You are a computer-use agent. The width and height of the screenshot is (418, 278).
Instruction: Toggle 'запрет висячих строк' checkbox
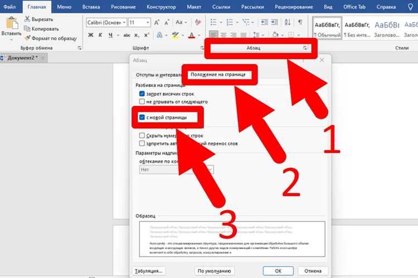point(142,94)
